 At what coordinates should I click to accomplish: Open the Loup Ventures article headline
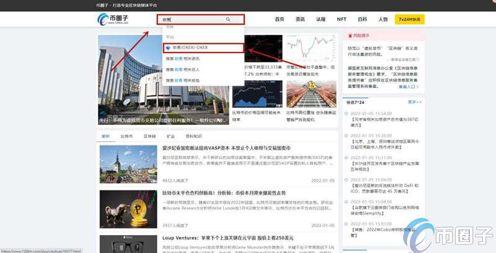click(228, 238)
